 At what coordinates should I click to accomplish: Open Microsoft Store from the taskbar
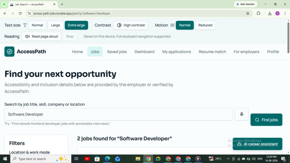click(x=97, y=159)
